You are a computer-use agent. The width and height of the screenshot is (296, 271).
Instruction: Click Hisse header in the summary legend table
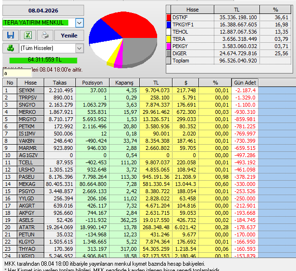click(x=192, y=10)
